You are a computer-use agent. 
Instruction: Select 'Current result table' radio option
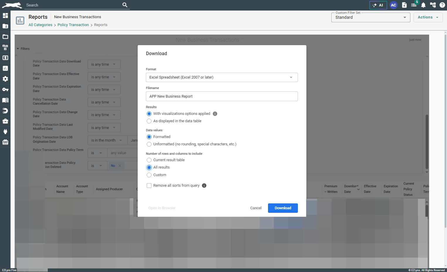point(149,160)
